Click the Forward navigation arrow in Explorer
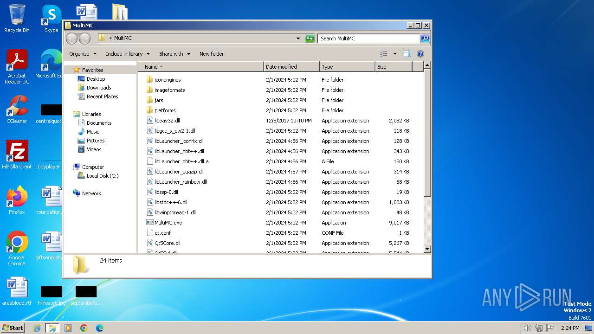 click(x=84, y=39)
